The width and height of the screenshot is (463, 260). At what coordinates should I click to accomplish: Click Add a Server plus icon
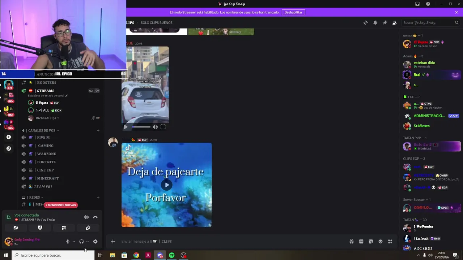(9, 137)
